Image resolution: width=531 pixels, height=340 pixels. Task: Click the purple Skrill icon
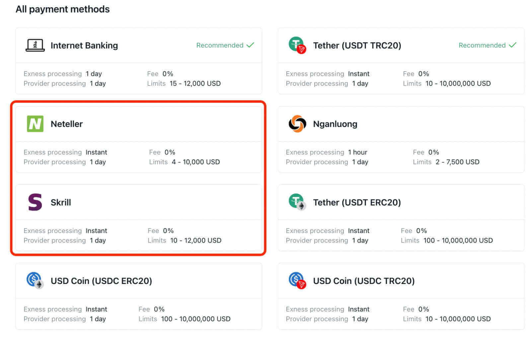pos(35,202)
